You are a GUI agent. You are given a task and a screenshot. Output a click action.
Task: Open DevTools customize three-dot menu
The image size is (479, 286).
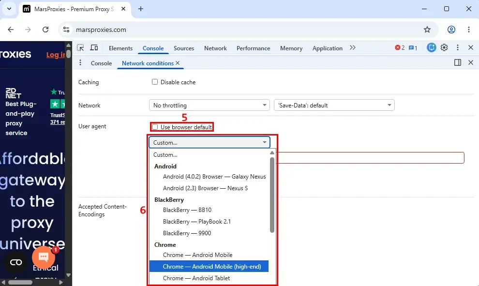point(458,47)
